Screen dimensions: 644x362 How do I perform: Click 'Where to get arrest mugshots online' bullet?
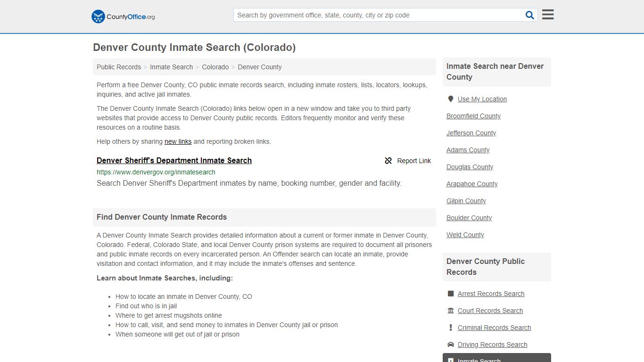click(169, 315)
